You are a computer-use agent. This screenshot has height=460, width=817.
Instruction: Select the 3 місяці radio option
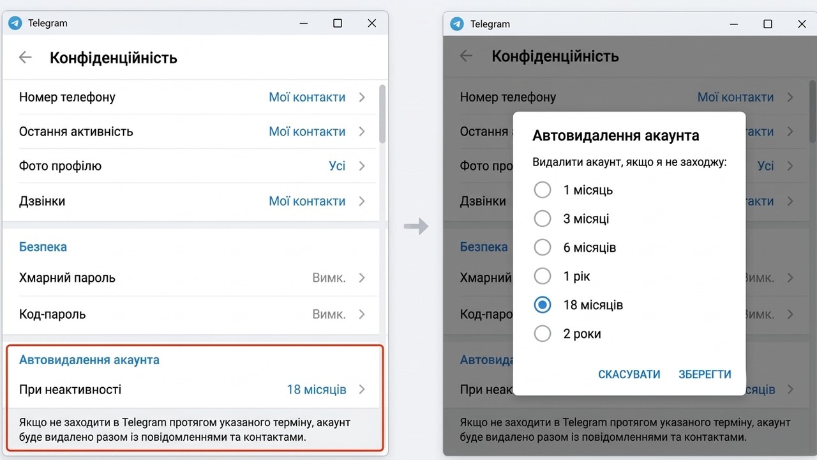tap(543, 218)
